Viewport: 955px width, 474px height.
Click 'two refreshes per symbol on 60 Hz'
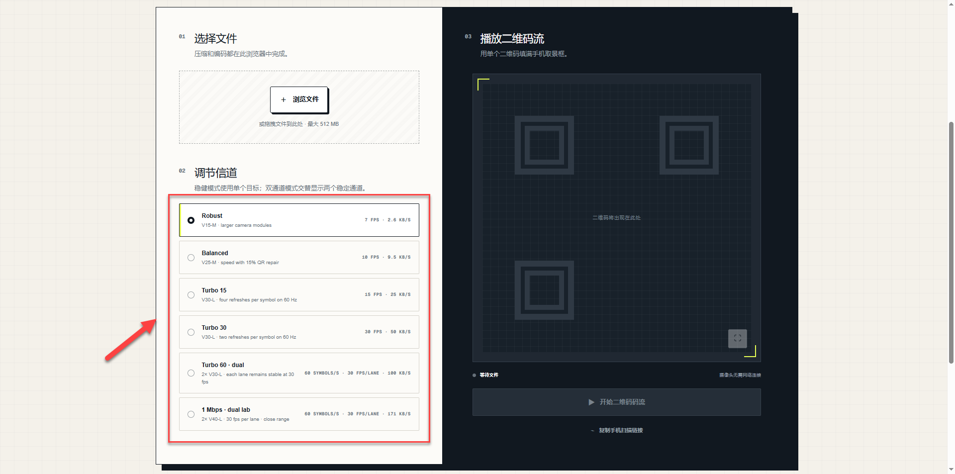point(258,337)
